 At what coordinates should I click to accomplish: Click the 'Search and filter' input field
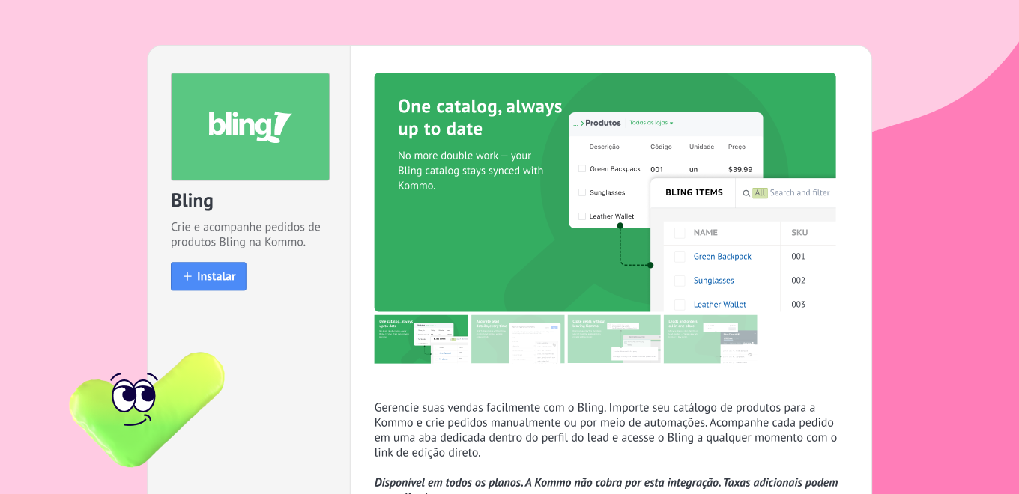click(799, 193)
